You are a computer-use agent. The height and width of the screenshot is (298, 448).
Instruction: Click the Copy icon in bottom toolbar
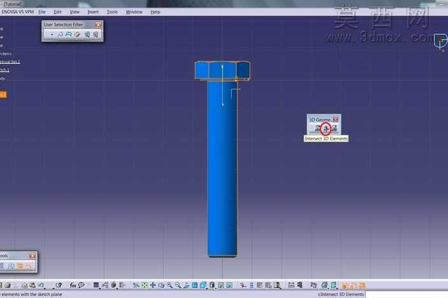click(24, 285)
